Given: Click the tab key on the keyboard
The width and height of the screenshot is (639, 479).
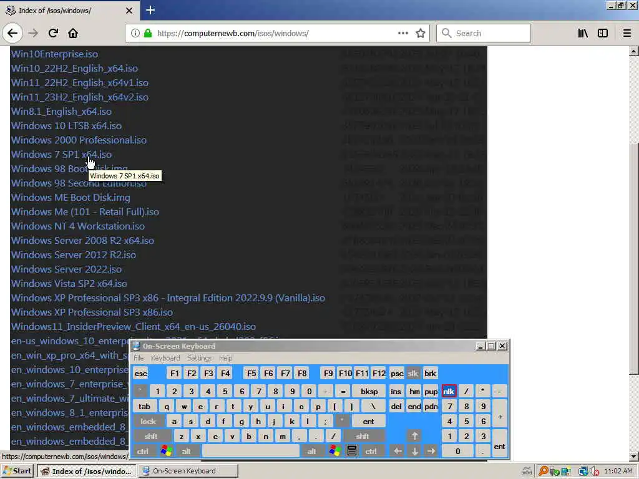Looking at the screenshot, I should tap(144, 407).
